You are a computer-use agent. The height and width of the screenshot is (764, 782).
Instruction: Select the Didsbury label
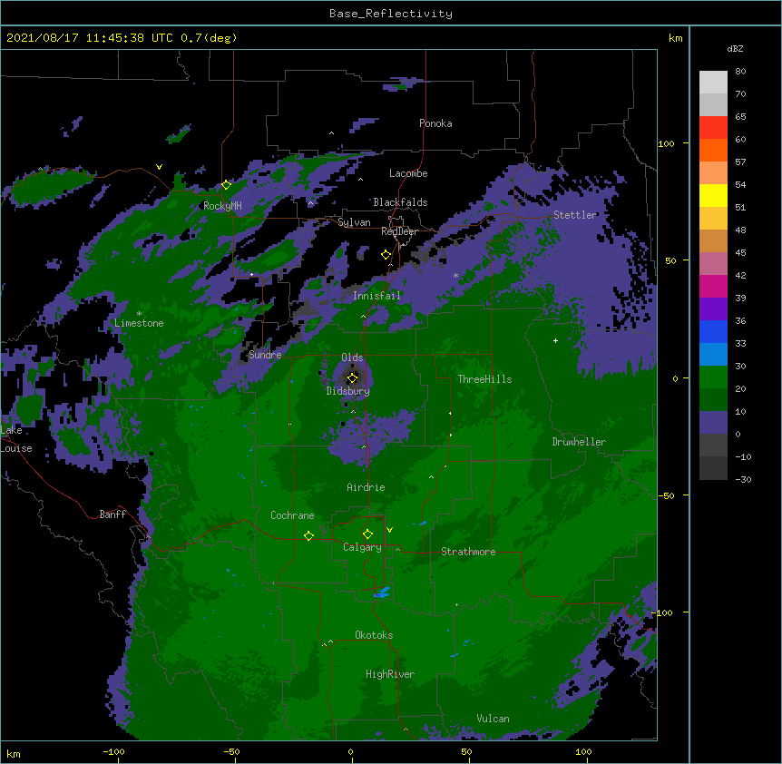[347, 391]
